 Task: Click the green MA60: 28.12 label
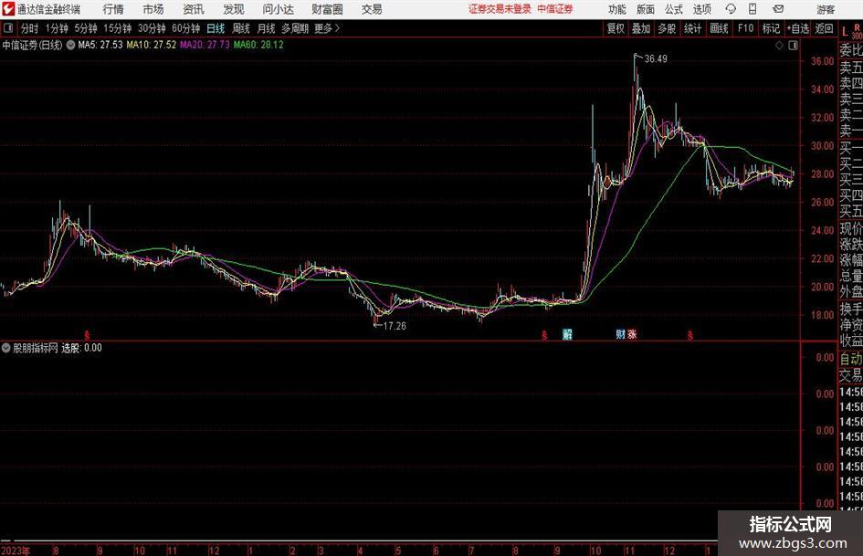tap(258, 45)
